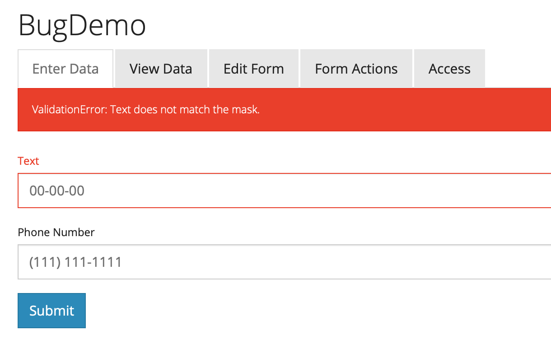Click the Text field label
Screen dimensions: 551x363
pyautogui.click(x=28, y=161)
